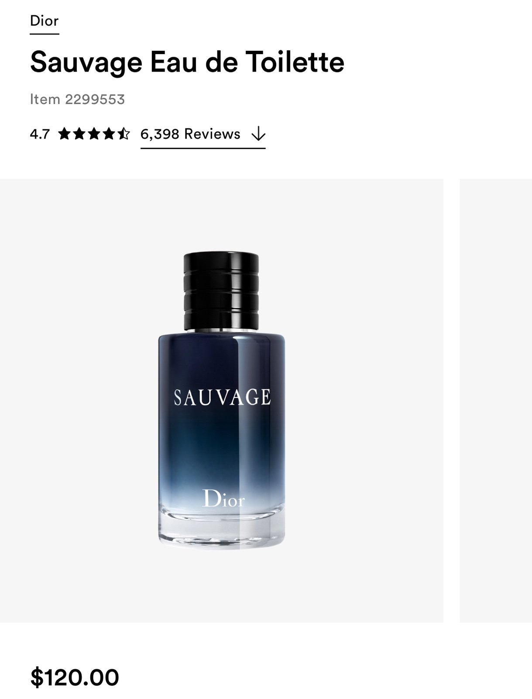This screenshot has width=532, height=699.
Task: Click the Sauvage Eau de Toilette title
Action: click(187, 62)
